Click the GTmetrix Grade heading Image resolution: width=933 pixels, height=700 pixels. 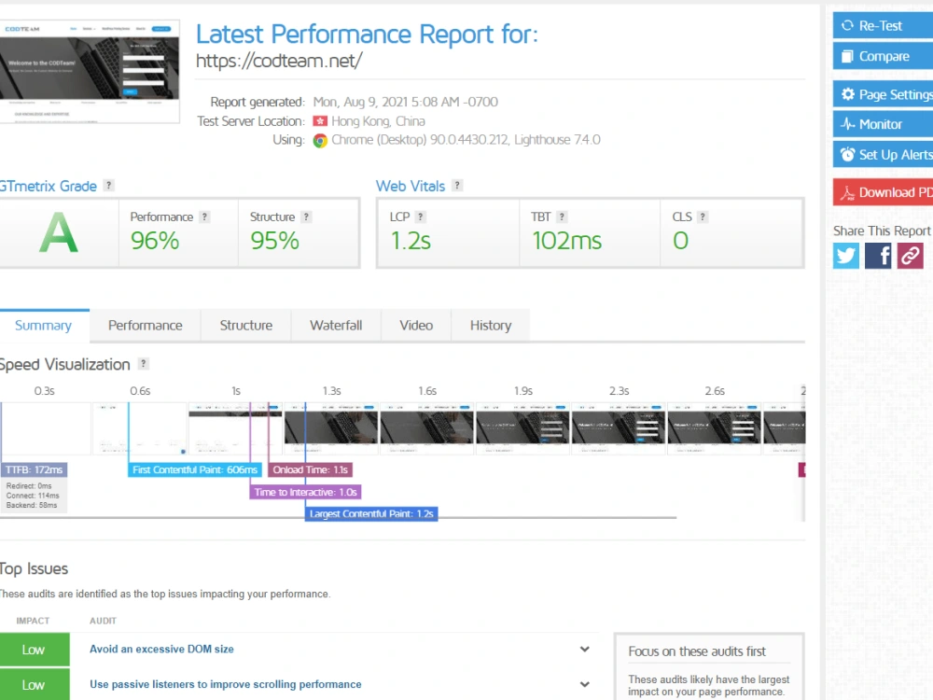pyautogui.click(x=48, y=187)
